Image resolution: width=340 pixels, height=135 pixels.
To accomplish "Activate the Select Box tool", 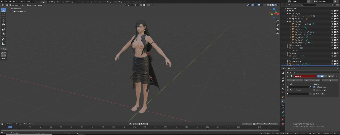I will [x=3, y=10].
